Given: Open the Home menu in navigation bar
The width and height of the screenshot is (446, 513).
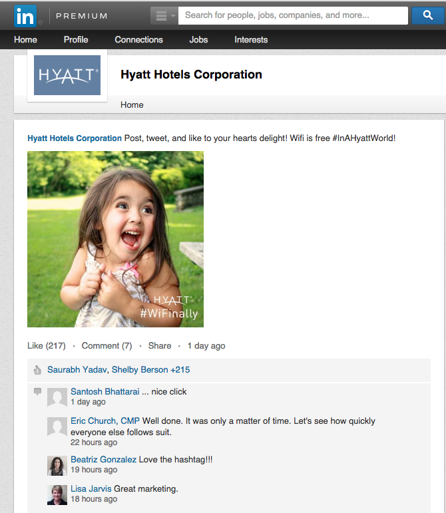Looking at the screenshot, I should click(x=25, y=39).
